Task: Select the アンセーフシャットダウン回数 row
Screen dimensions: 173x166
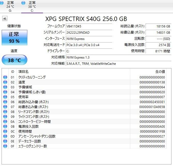Action: tap(37, 136)
